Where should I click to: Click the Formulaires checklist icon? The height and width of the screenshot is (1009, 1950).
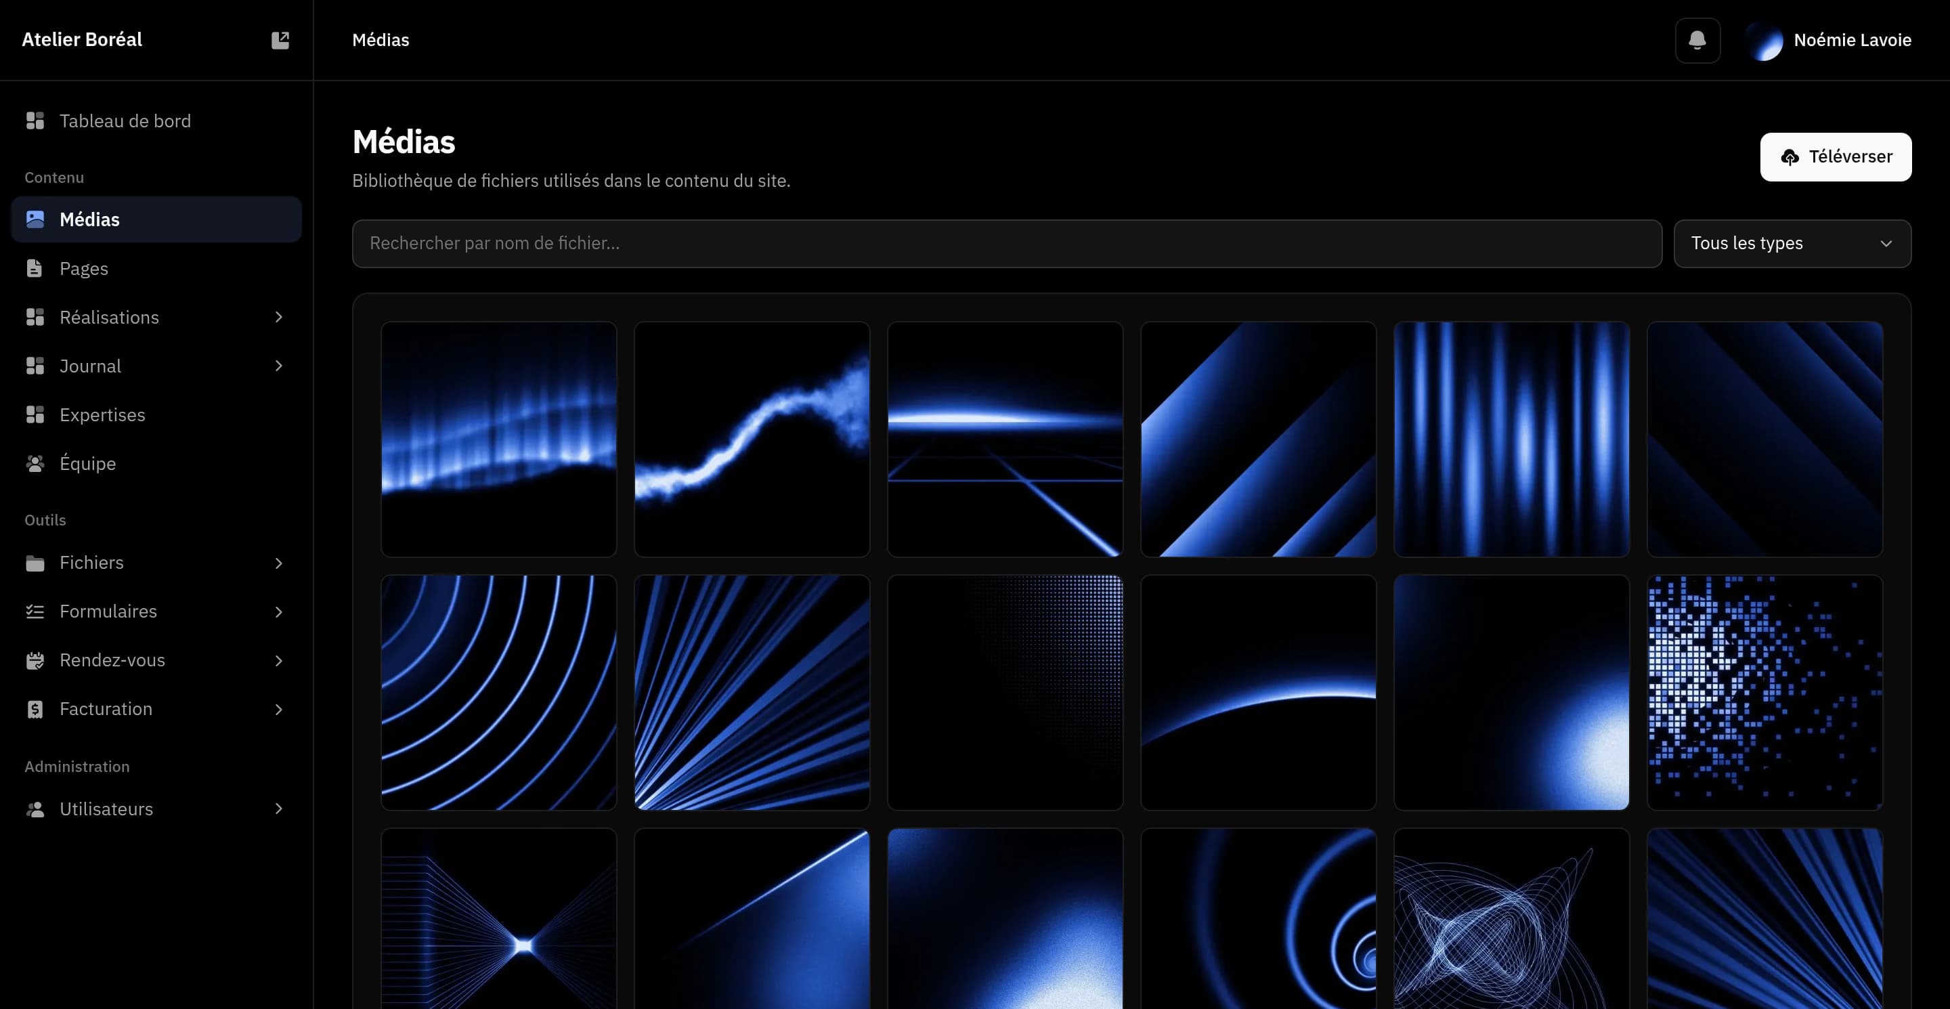35,611
